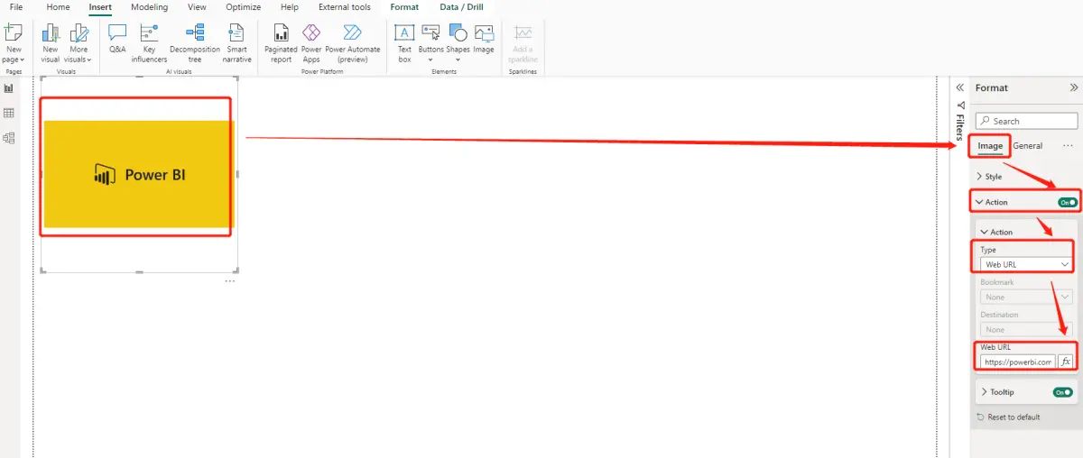Turn off the Tooltip toggle

[x=1062, y=392]
